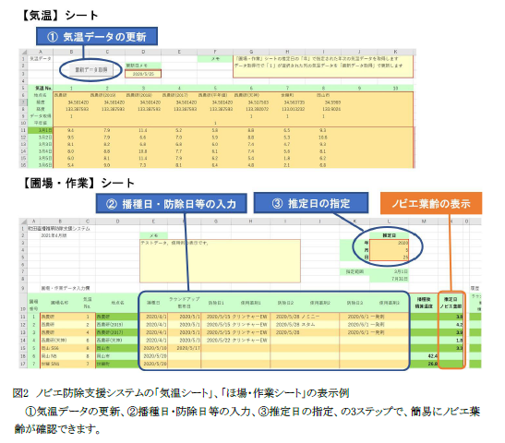The height and width of the screenshot is (443, 505).
Task: Select leaf age value 4.2
Action: tap(451, 325)
